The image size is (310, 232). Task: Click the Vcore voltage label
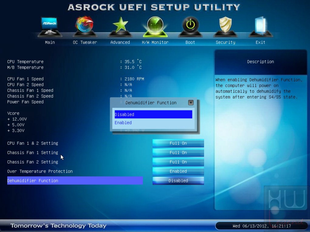[13, 113]
